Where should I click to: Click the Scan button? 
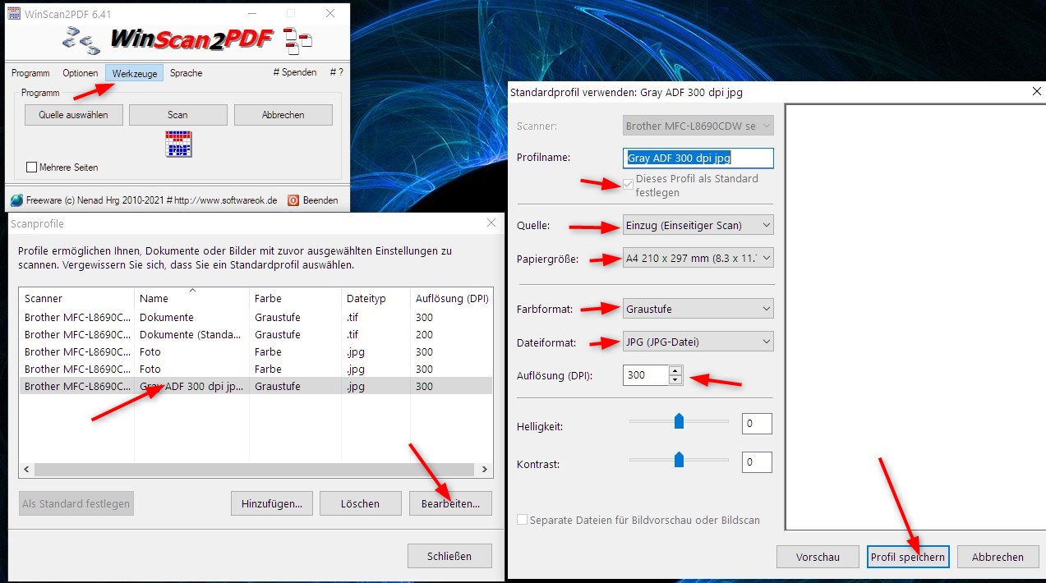178,115
